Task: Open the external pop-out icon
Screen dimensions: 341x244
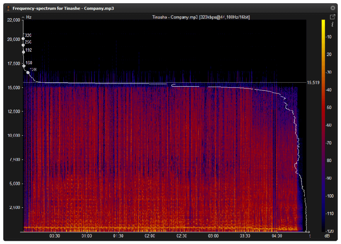Action: (332, 17)
